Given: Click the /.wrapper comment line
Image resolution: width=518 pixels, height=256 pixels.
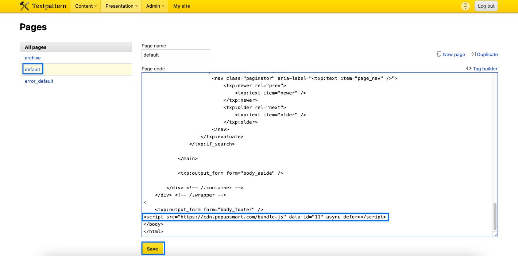Looking at the screenshot, I should coord(190,195).
